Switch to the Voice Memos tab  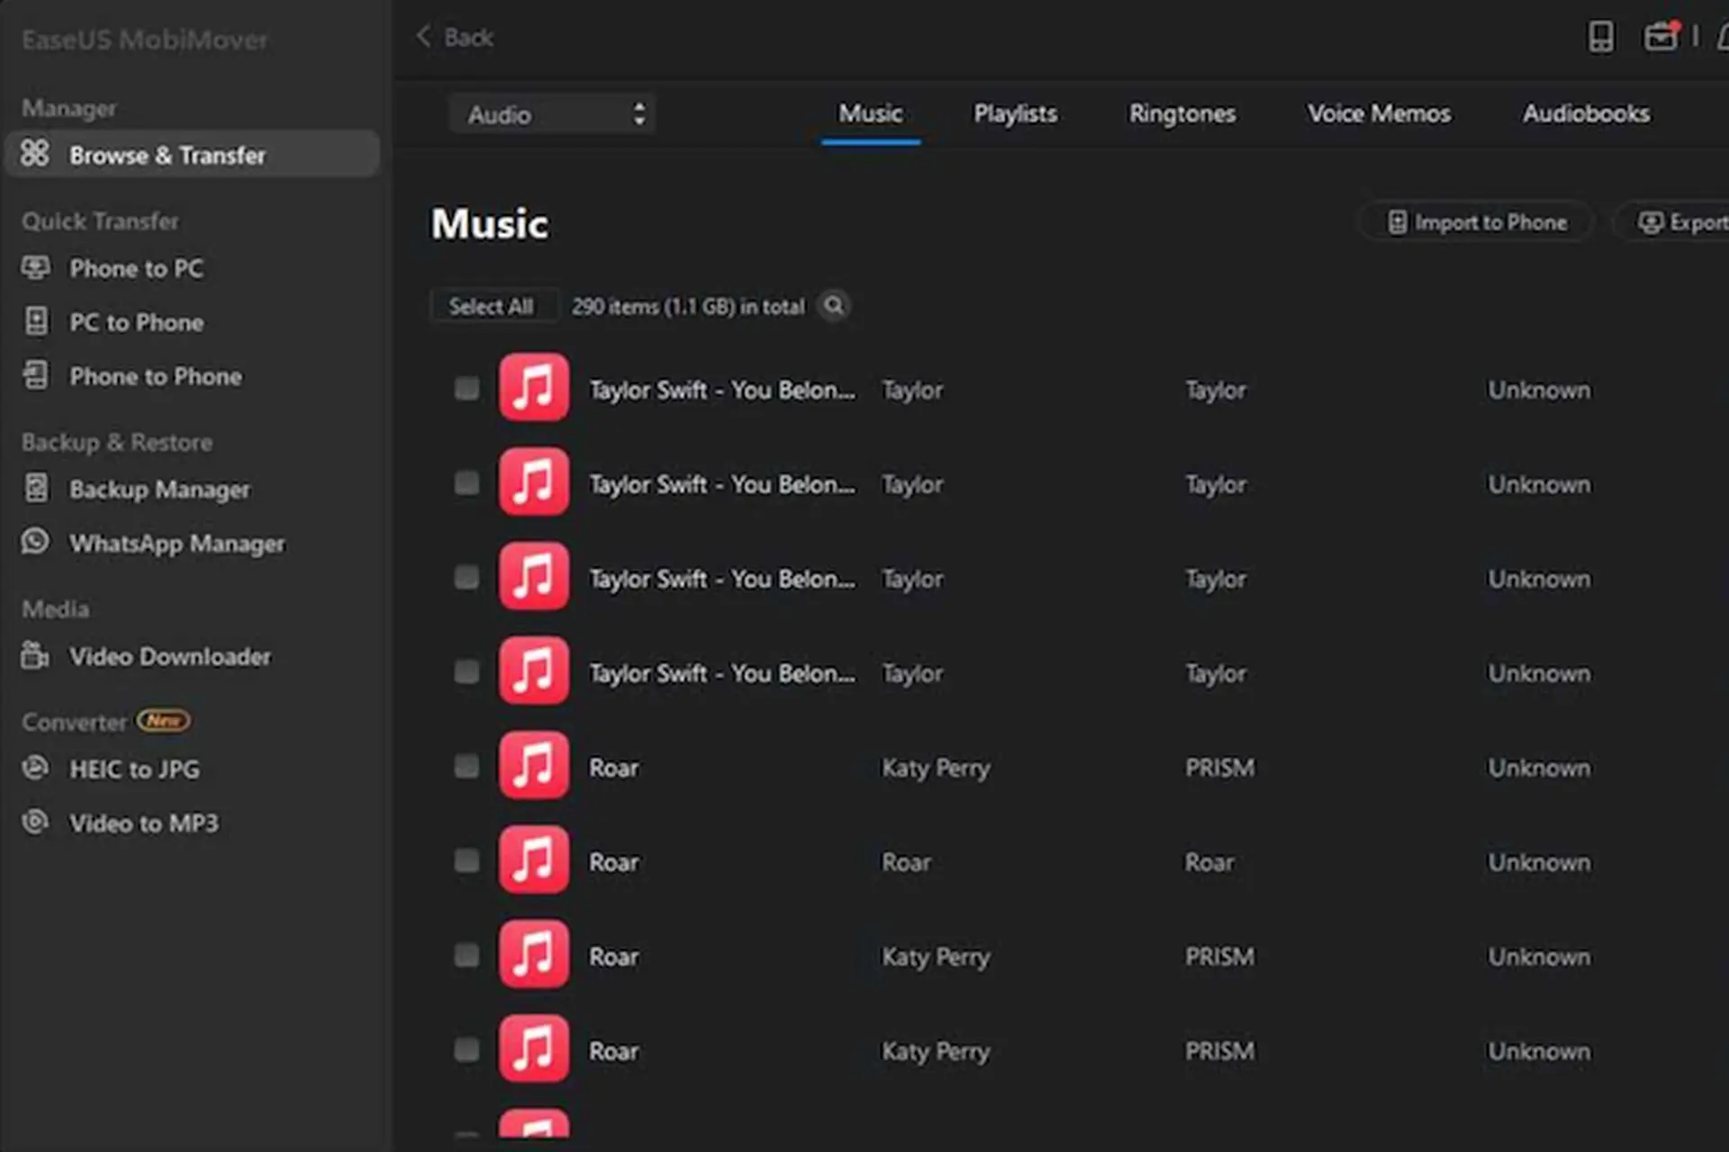1379,114
